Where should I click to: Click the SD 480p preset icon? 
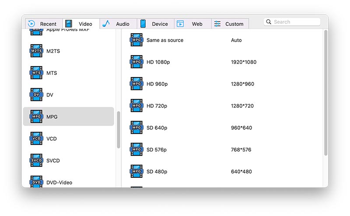[x=136, y=171]
